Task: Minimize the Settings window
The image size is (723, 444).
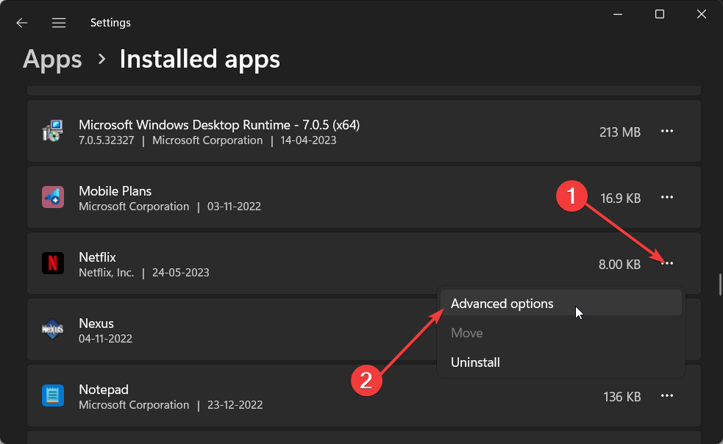Action: pyautogui.click(x=617, y=14)
